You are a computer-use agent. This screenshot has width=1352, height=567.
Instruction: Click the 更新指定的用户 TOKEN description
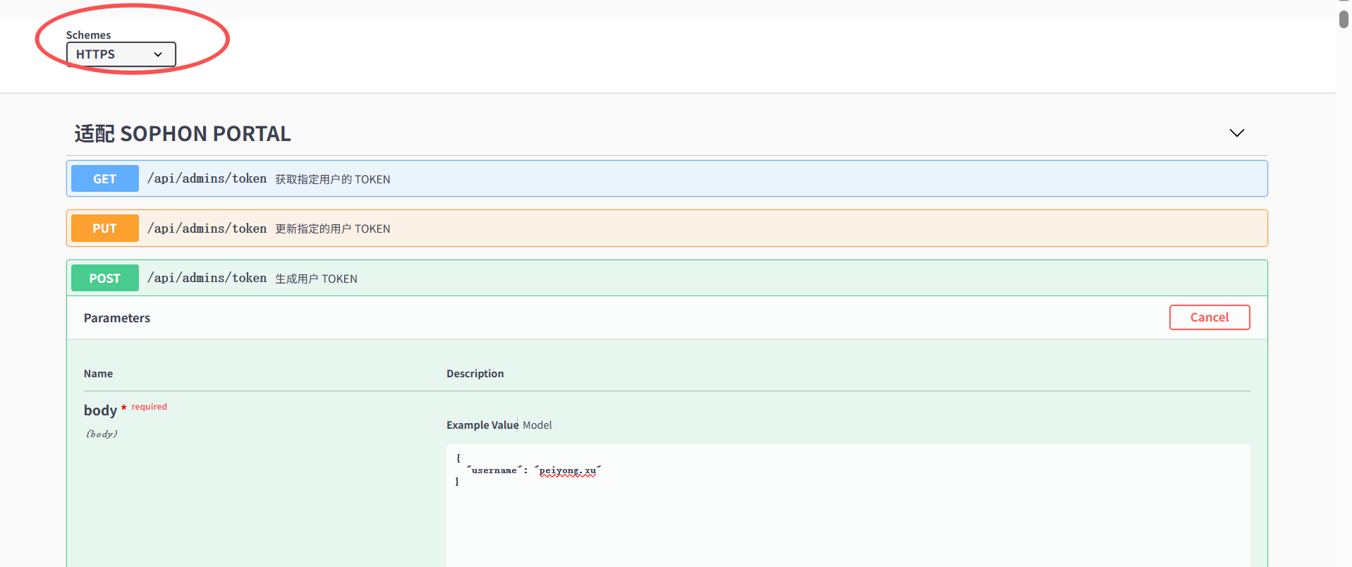point(333,228)
